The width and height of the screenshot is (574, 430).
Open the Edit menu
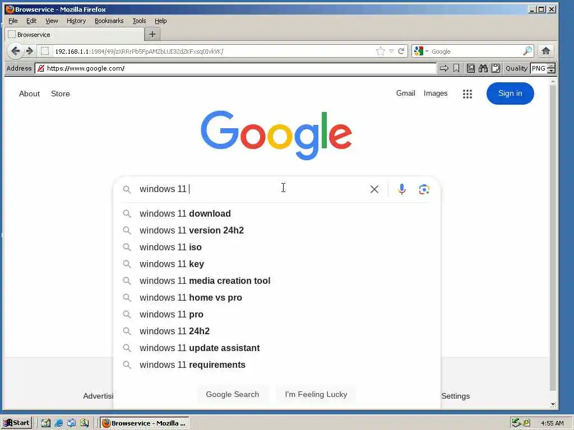pos(31,21)
